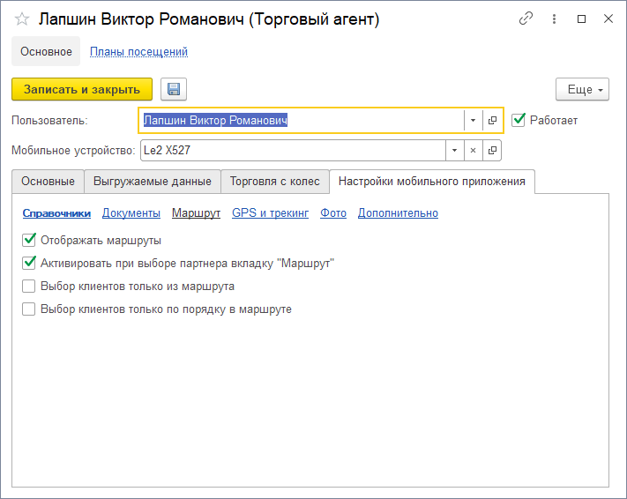
Task: Add this form to favorites via star icon
Action: pos(22,19)
